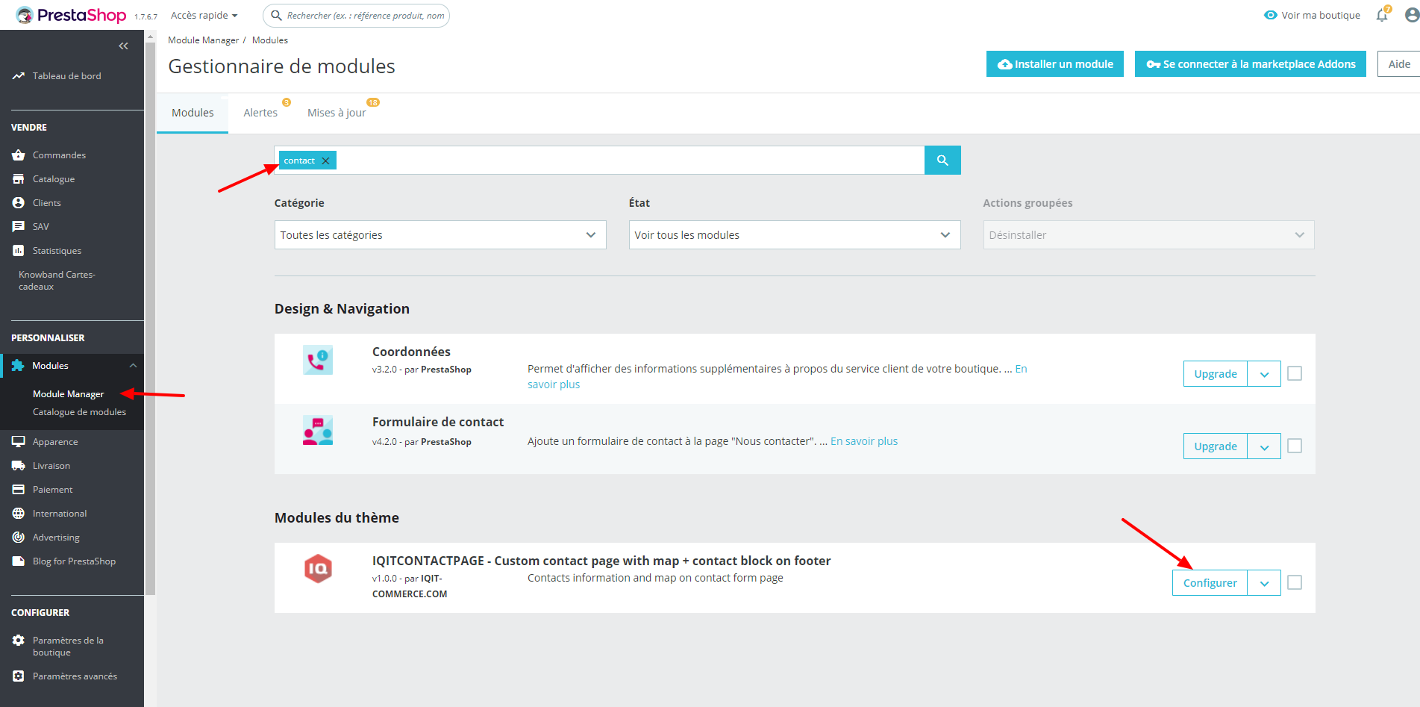1420x707 pixels.
Task: Click the top product search field
Action: [x=357, y=15]
